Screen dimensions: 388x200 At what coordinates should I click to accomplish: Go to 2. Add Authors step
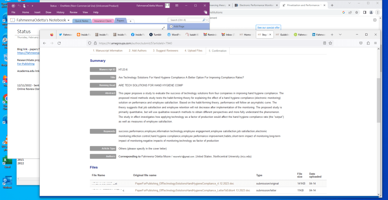pyautogui.click(x=138, y=50)
